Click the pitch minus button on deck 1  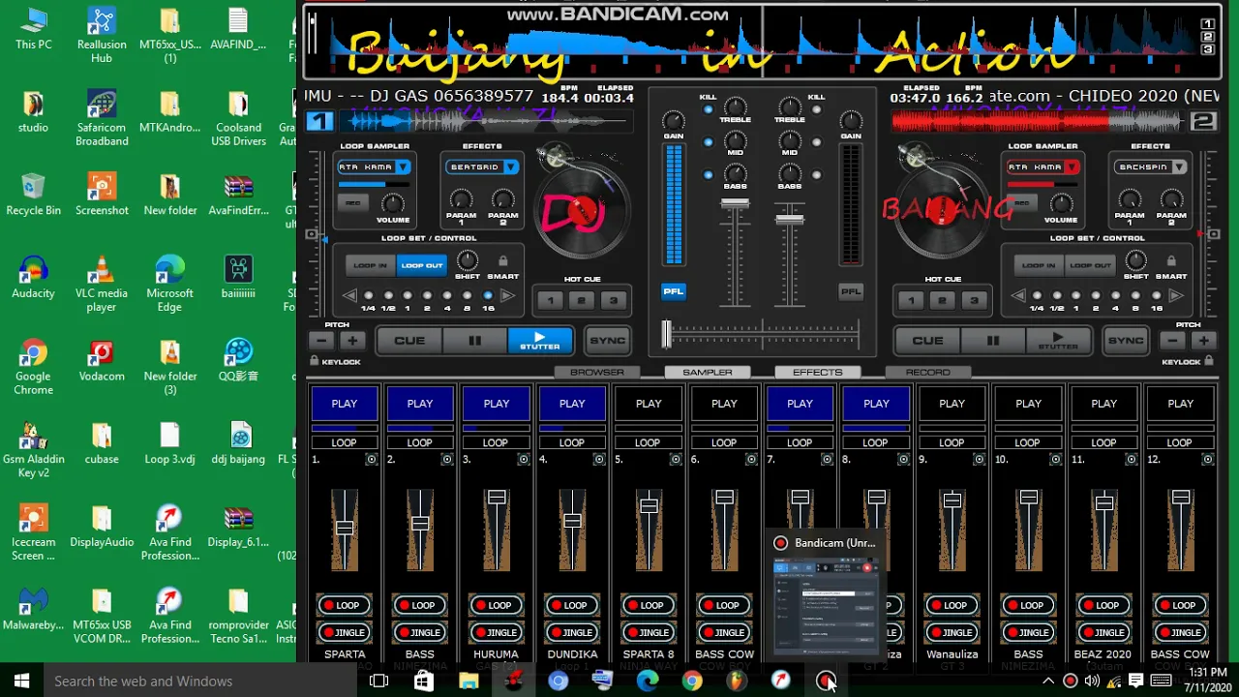tap(322, 341)
